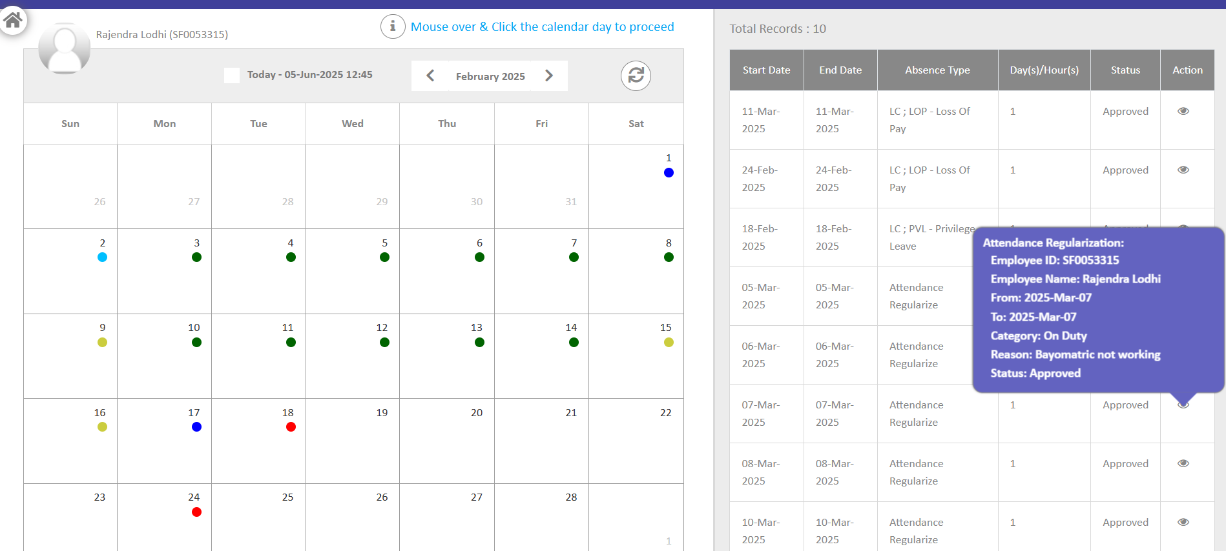Click the info icon beside the instructions
This screenshot has width=1226, height=551.
(392, 26)
